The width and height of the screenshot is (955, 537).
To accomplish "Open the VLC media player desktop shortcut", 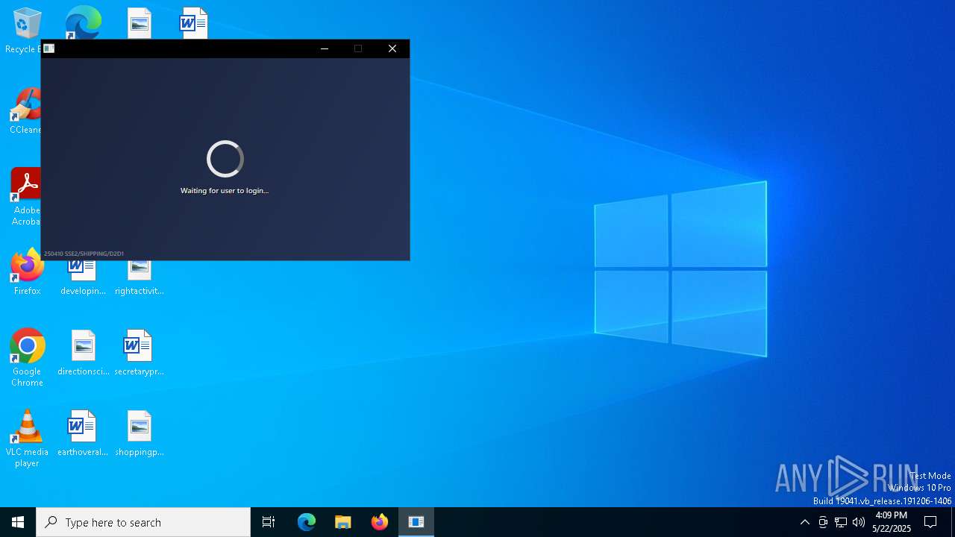I will coord(27,439).
